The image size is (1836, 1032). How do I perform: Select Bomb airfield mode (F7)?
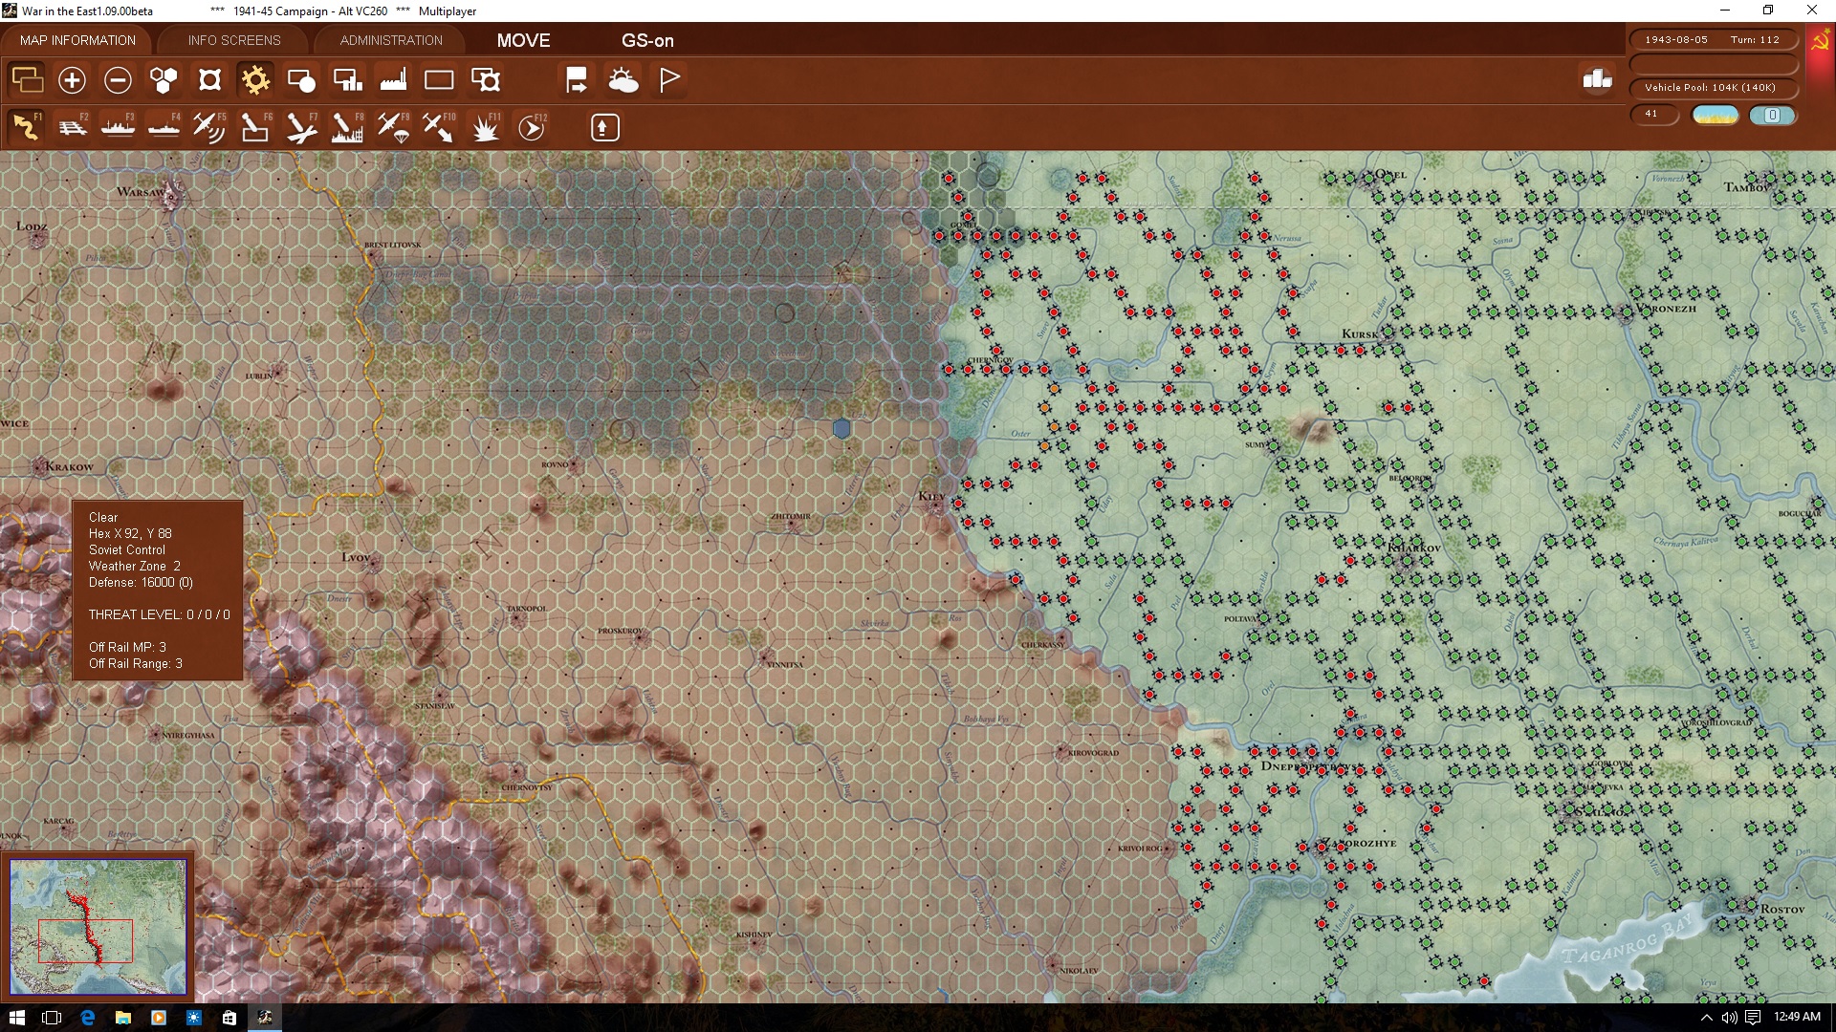pyautogui.click(x=301, y=127)
